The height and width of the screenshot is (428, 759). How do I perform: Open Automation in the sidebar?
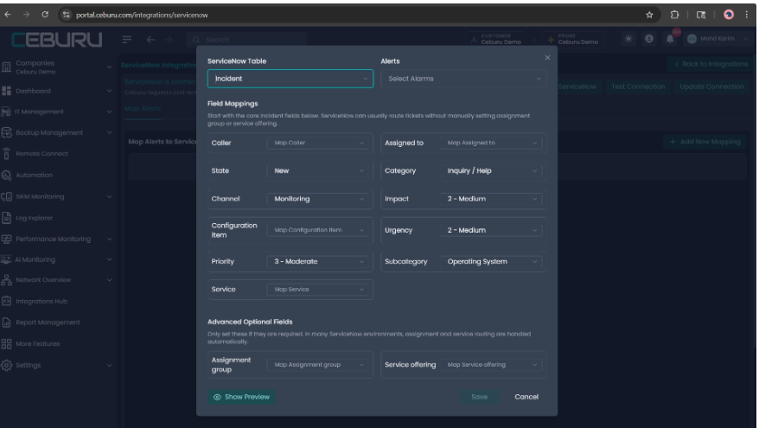click(x=56, y=176)
